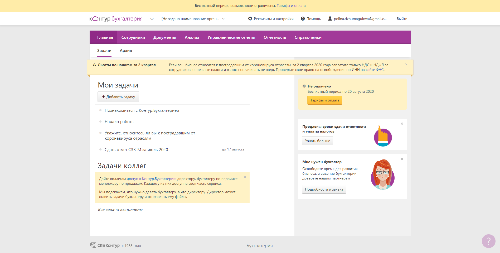Click the Добавить задачу button
The height and width of the screenshot is (253, 500).
pyautogui.click(x=118, y=97)
